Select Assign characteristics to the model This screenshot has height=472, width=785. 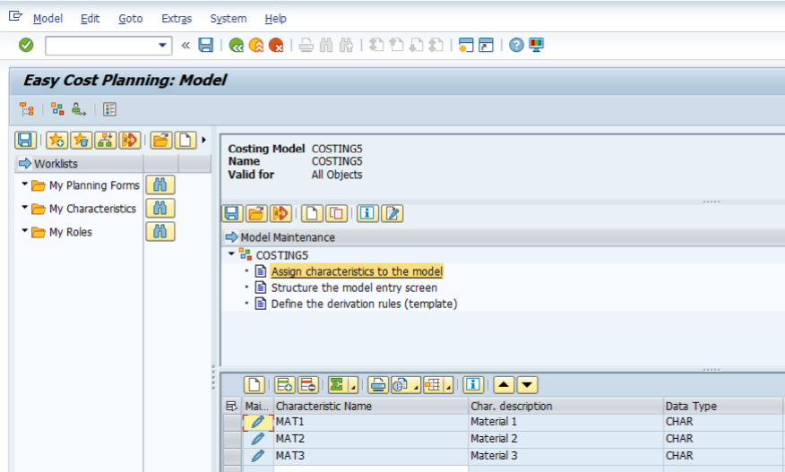(x=357, y=271)
